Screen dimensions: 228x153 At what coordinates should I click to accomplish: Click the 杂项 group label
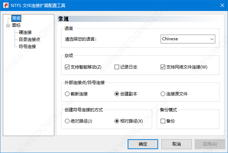[x=69, y=55]
